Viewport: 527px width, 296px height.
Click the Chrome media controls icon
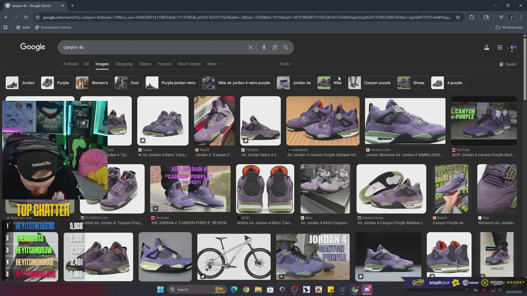click(x=501, y=17)
